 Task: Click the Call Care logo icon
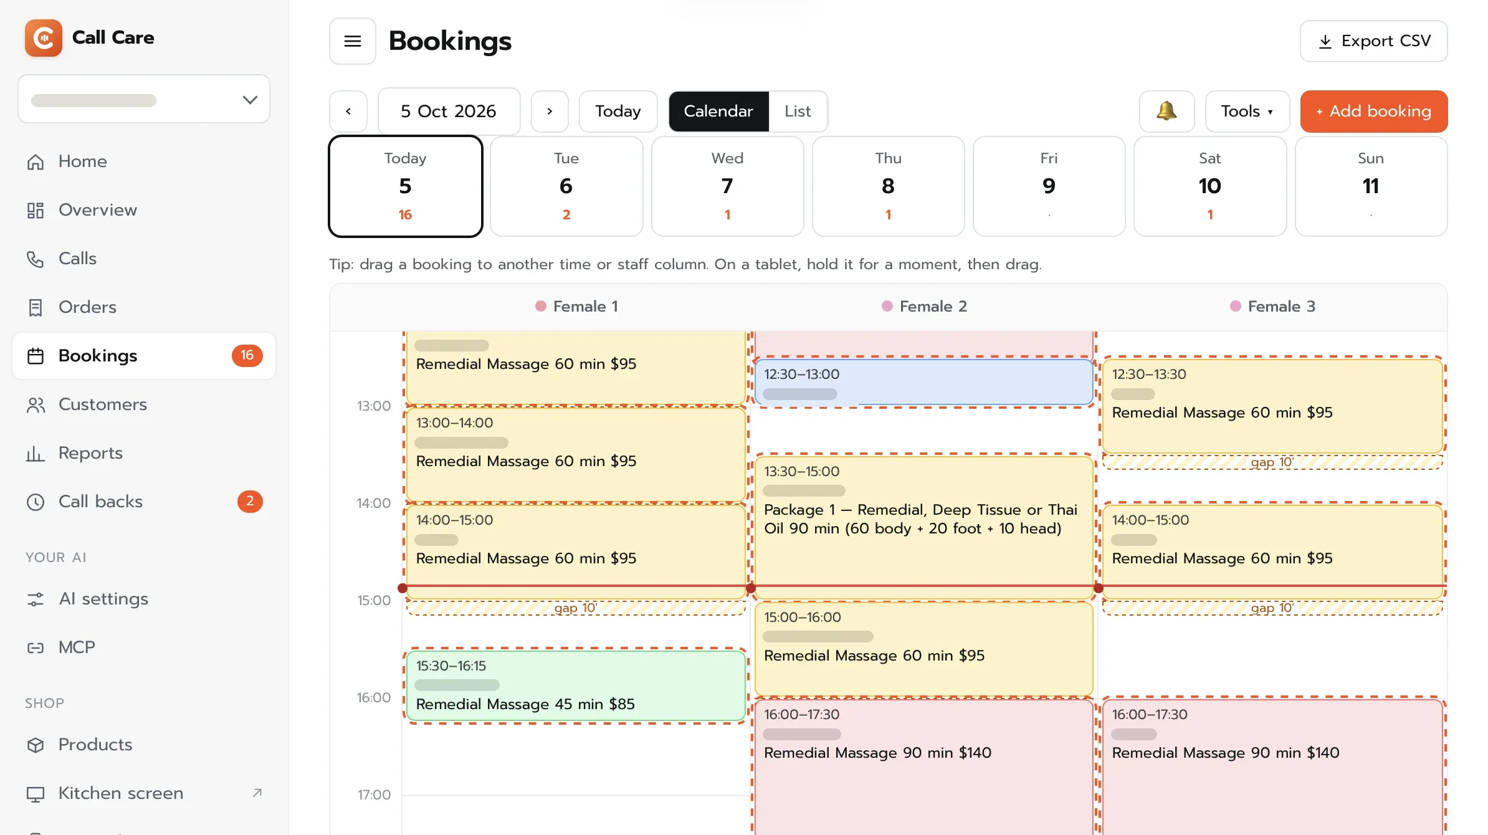click(43, 38)
